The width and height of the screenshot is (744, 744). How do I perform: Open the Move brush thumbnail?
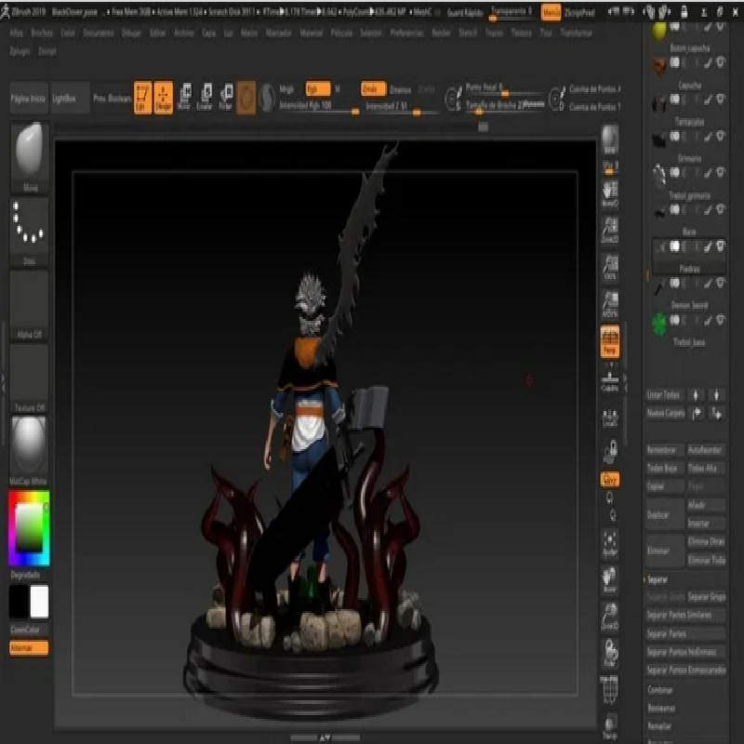click(x=30, y=153)
